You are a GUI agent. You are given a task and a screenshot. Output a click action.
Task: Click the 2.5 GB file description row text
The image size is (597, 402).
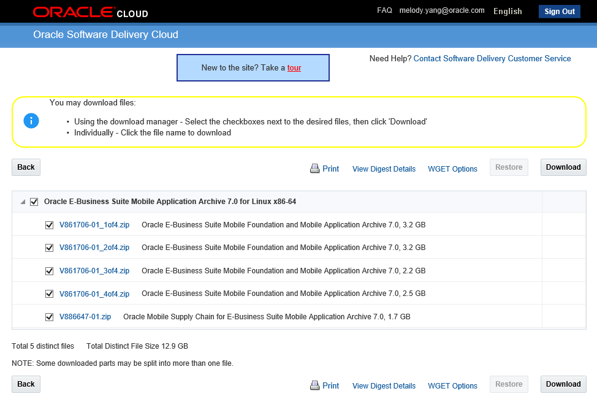[283, 294]
